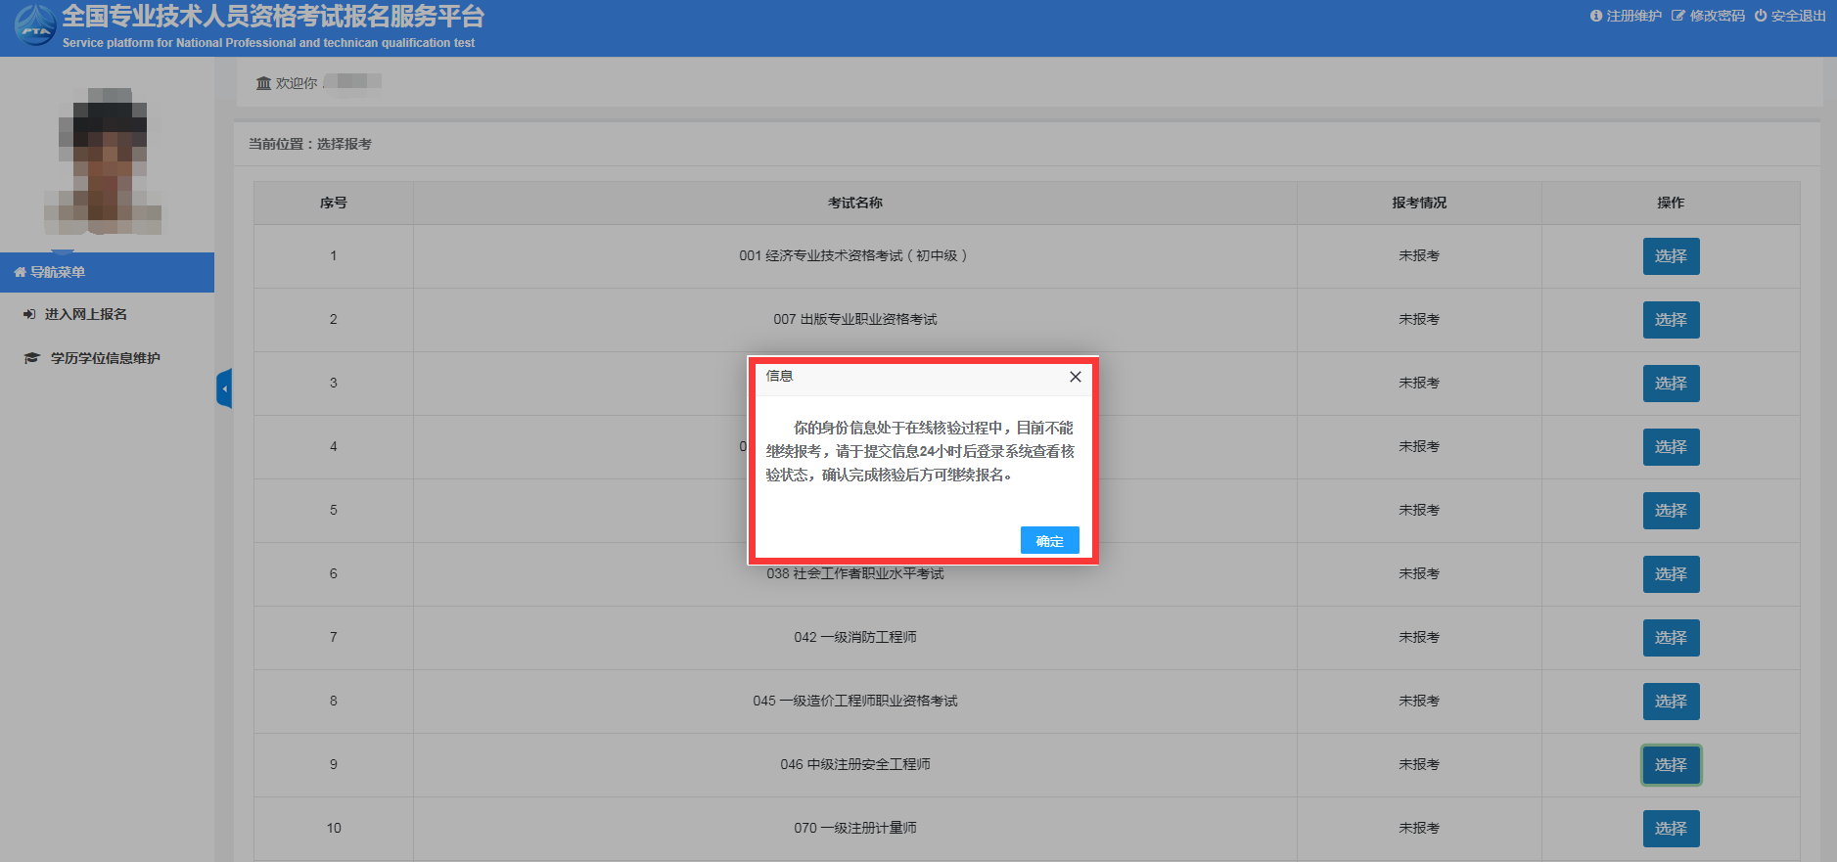The height and width of the screenshot is (862, 1837).
Task: Click the PTA platform logo
Action: [35, 25]
